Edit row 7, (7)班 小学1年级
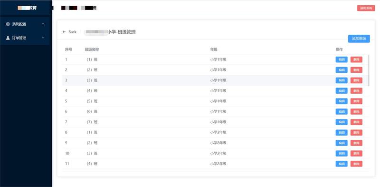380x187 pixels. pyautogui.click(x=342, y=122)
